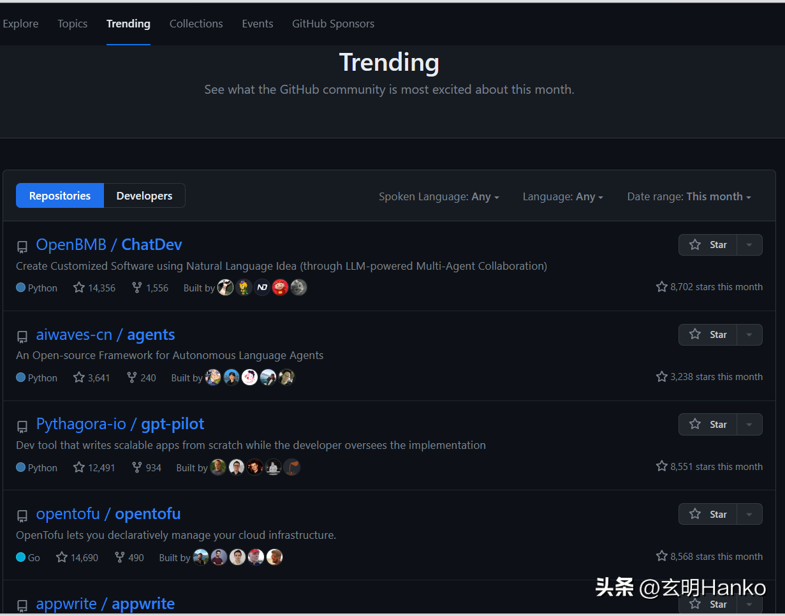Click the repository icon beside aiwaves-cn / agents
This screenshot has height=616, width=785.
point(22,337)
